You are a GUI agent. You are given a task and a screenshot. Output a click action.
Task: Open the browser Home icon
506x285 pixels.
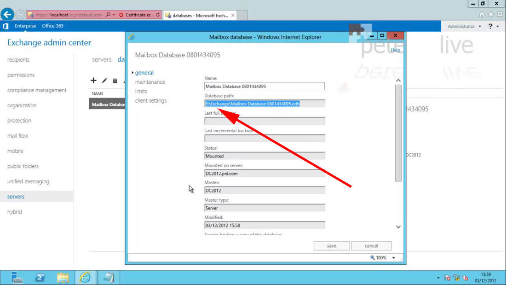(482, 15)
